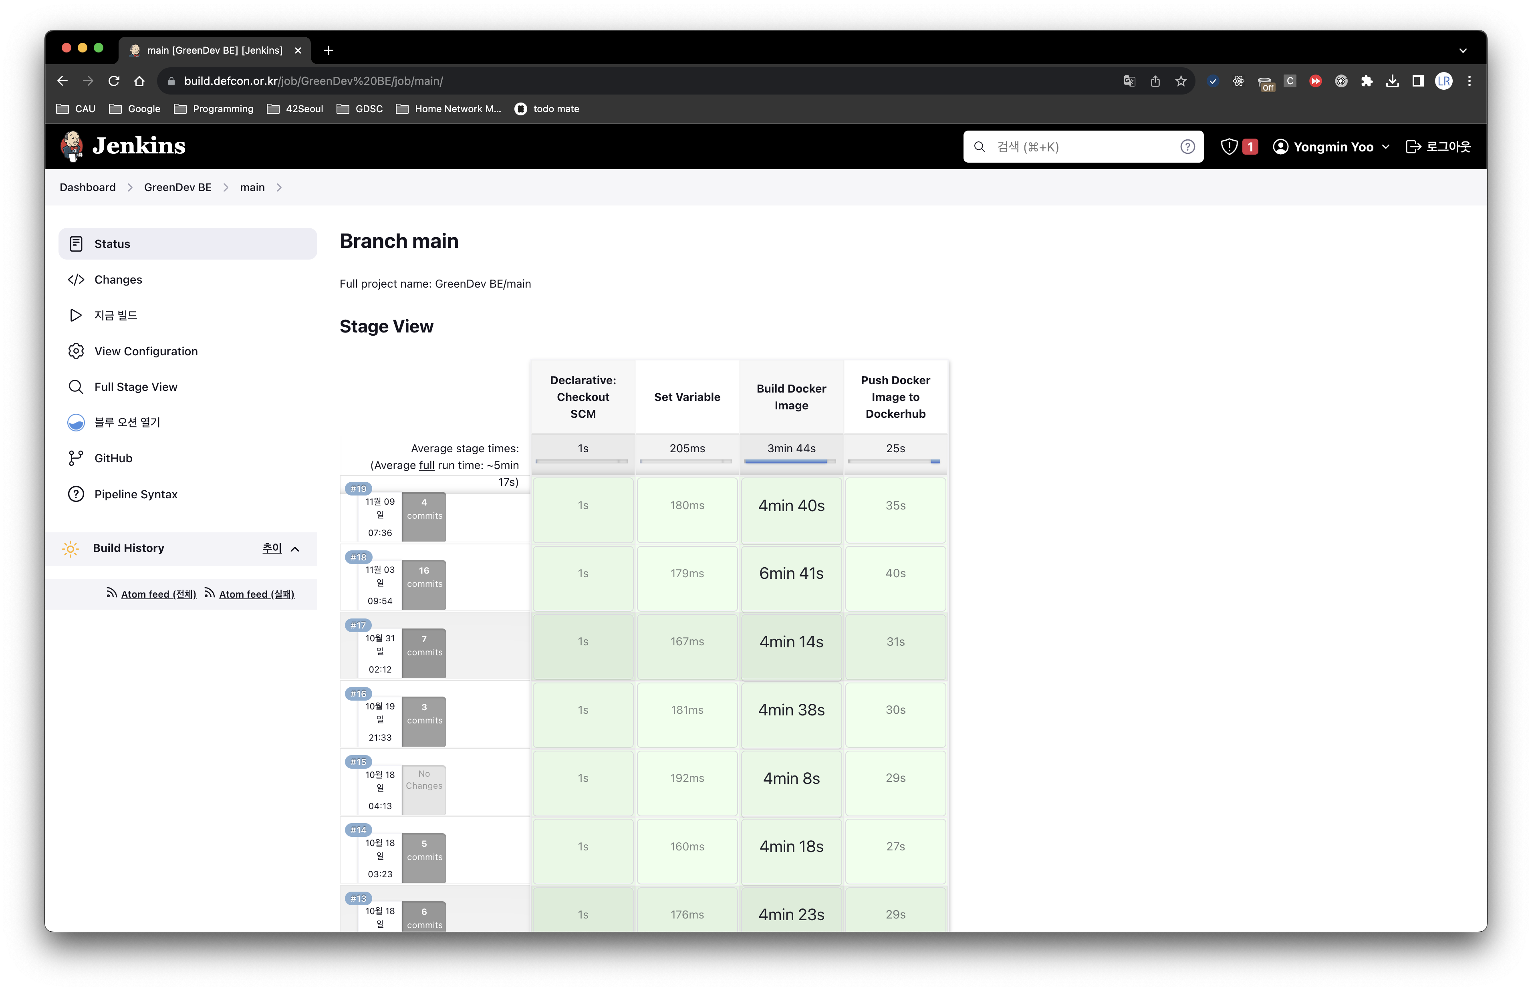Reload the page
The image size is (1532, 991).
point(114,81)
